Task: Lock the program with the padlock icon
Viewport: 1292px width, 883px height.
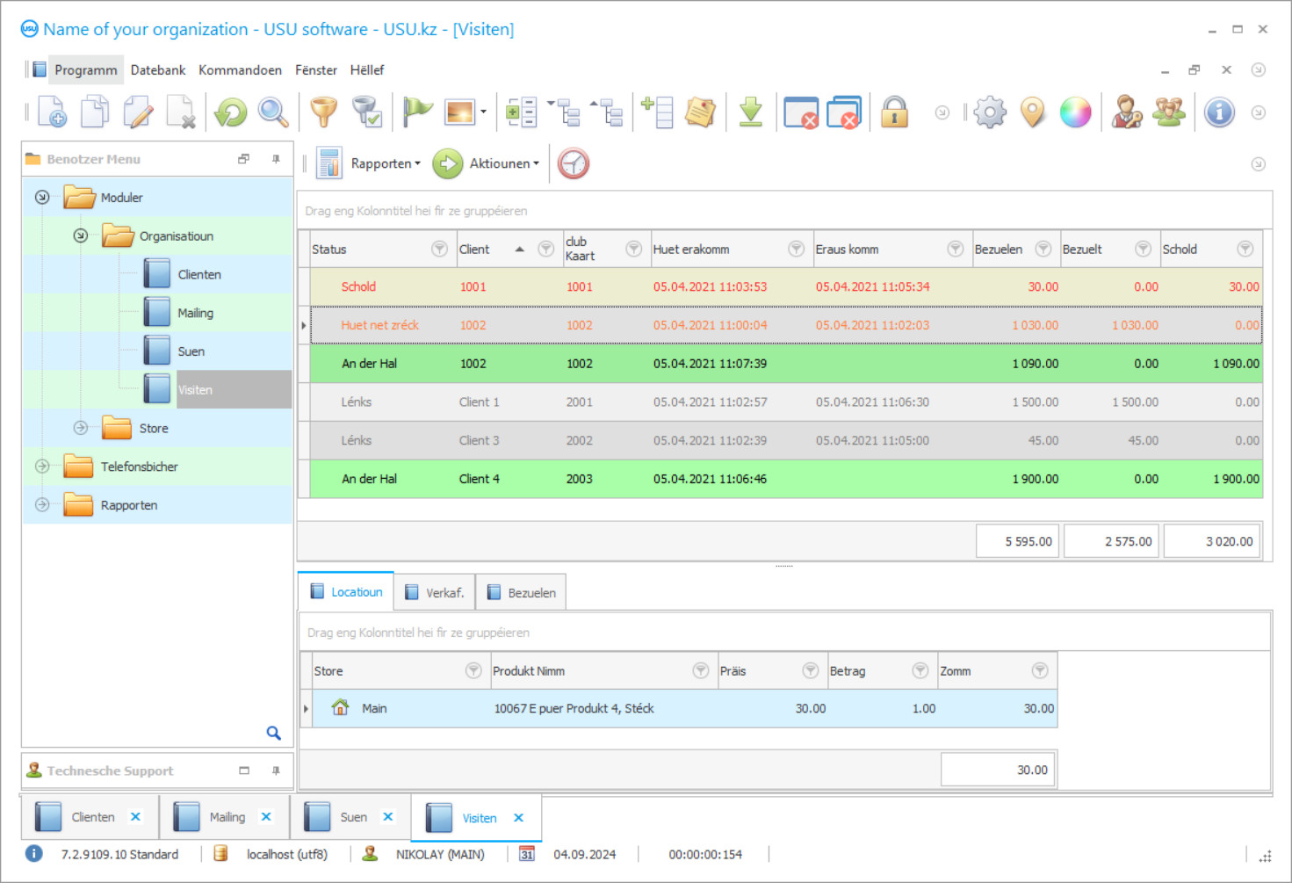Action: click(x=894, y=112)
